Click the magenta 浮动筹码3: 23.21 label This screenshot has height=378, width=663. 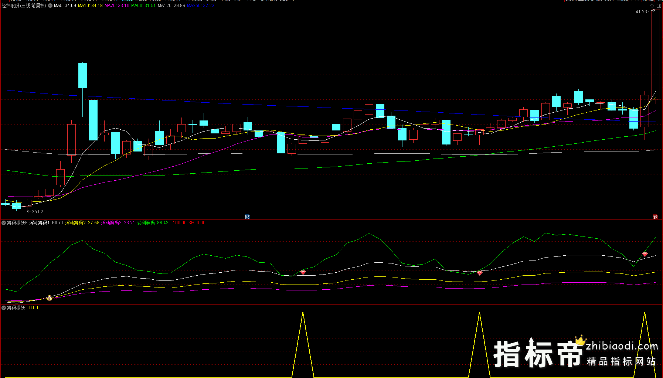coord(118,223)
